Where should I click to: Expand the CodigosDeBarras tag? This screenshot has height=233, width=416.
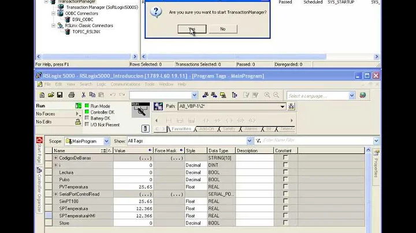tap(55, 158)
